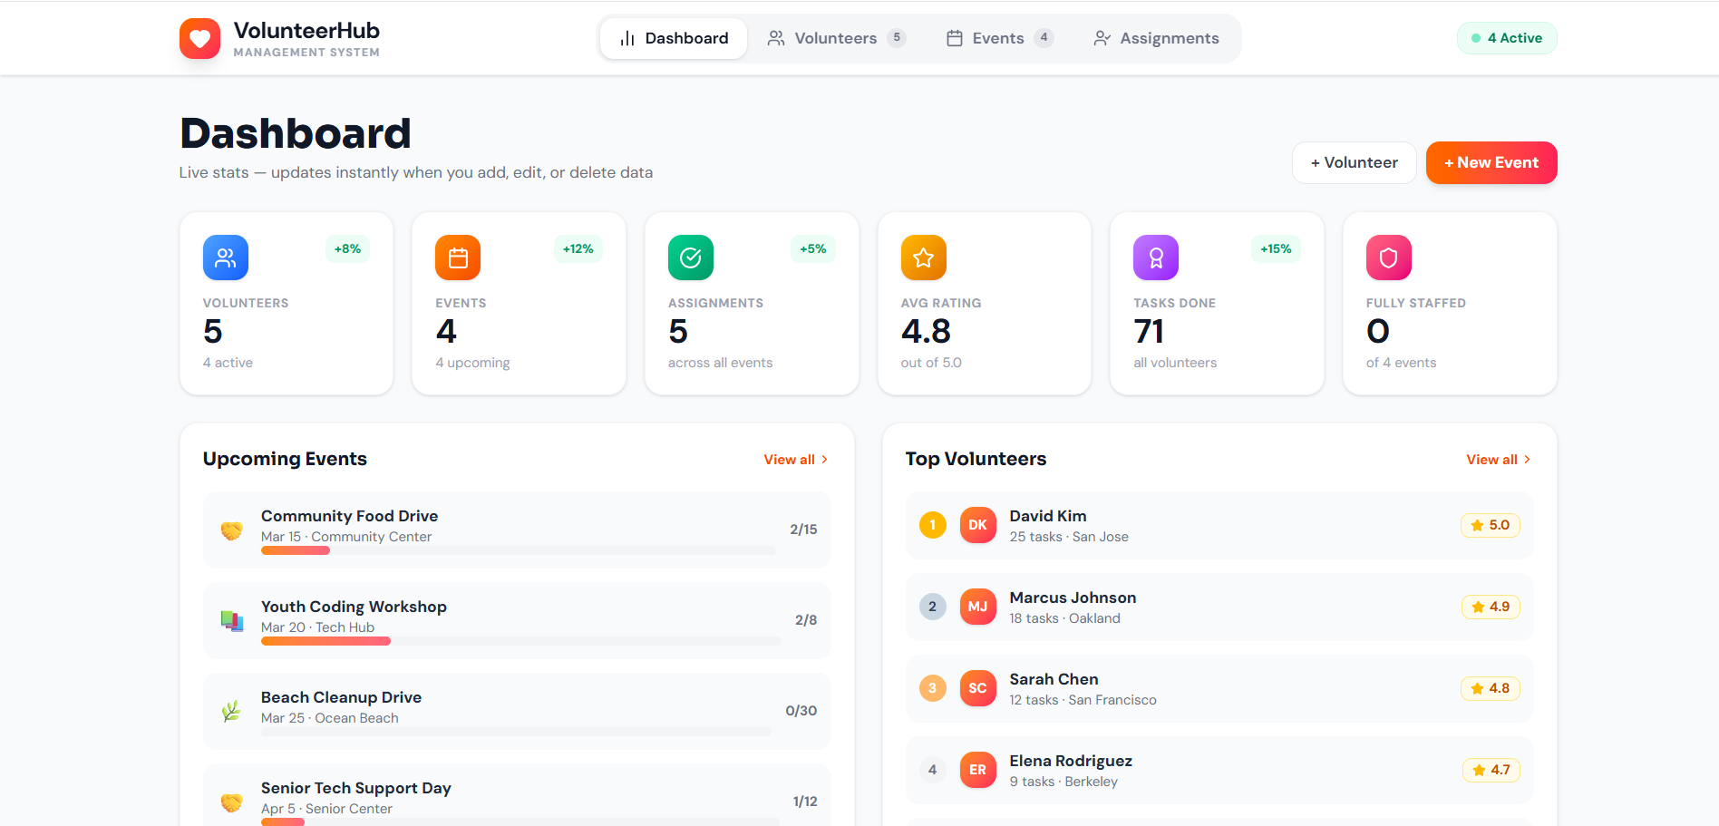Click the VolunteerHub heart logo icon
This screenshot has height=826, width=1719.
pos(199,39)
